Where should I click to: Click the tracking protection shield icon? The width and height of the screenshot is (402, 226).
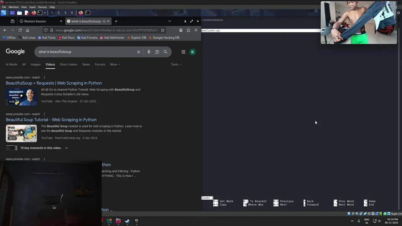[46, 30]
